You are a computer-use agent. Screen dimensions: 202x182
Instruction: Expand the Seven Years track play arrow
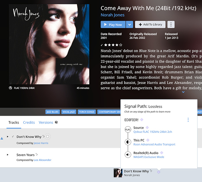(x=8, y=155)
